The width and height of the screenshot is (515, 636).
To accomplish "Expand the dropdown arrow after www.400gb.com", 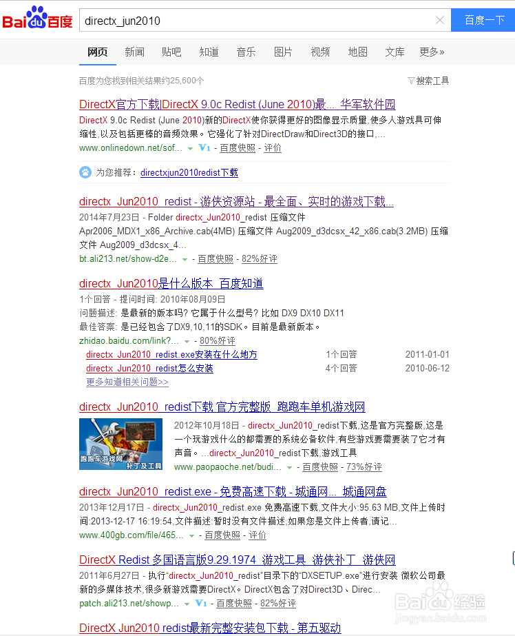I will point(191,536).
